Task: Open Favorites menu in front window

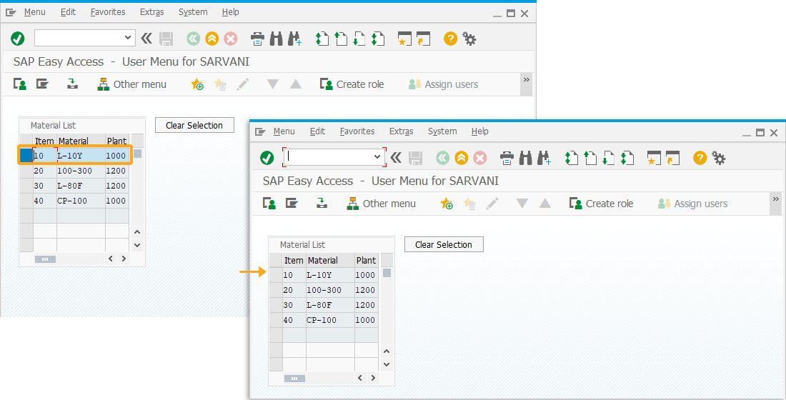Action: pyautogui.click(x=357, y=131)
